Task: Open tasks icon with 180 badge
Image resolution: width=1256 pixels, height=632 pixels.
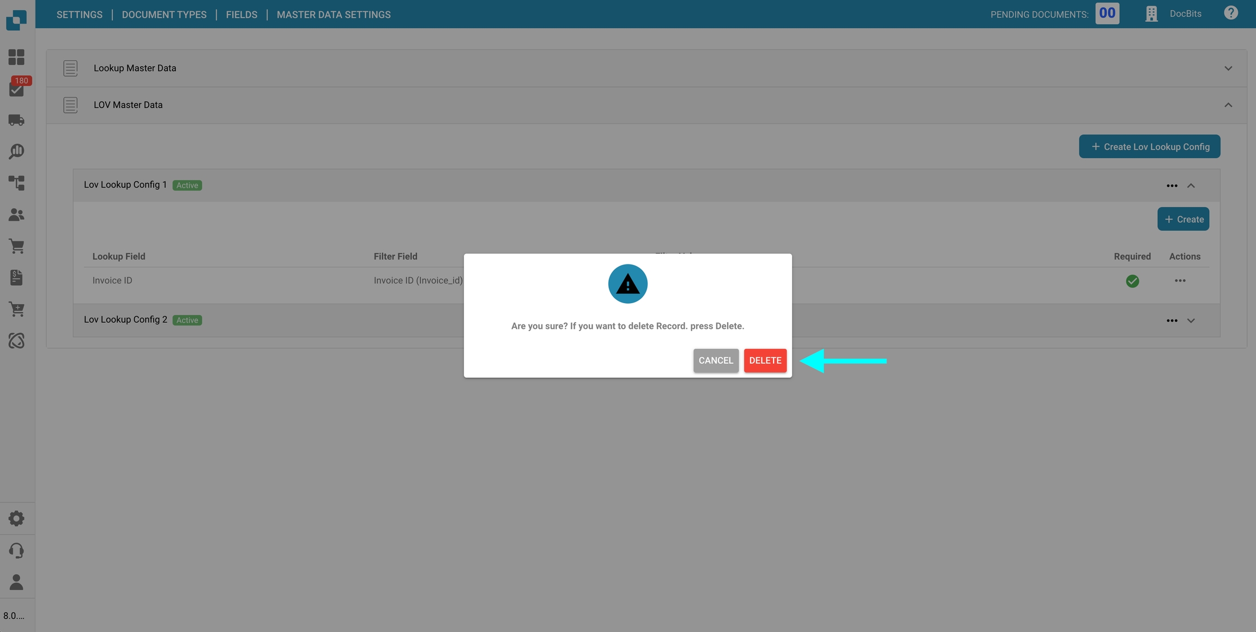Action: [16, 89]
